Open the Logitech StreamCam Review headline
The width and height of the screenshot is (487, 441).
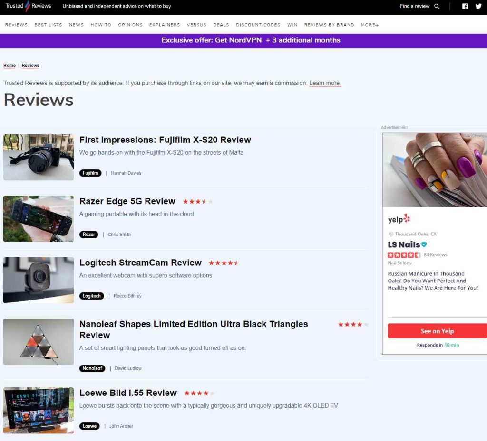point(140,263)
